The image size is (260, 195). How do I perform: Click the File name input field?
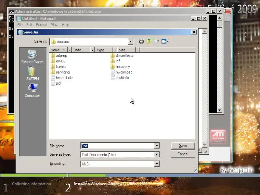pyautogui.click(x=118, y=146)
